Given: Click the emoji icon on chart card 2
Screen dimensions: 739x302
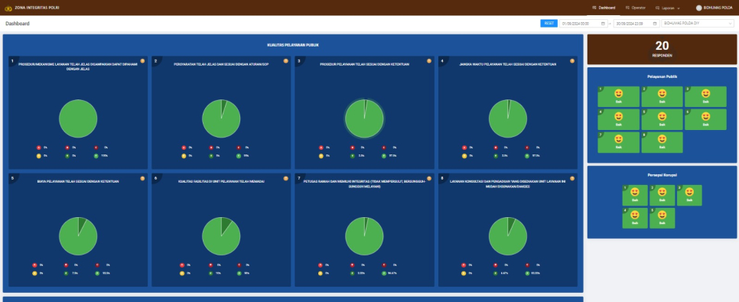Looking at the screenshot, I should click(285, 60).
